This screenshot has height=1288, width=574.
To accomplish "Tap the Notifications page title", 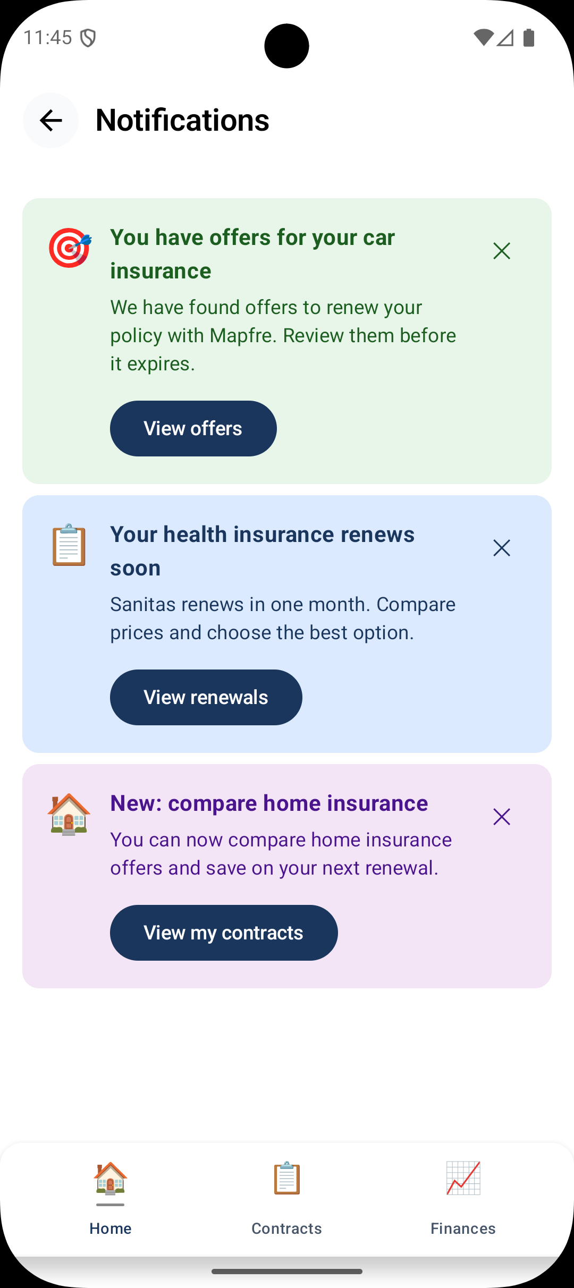I will tap(182, 120).
